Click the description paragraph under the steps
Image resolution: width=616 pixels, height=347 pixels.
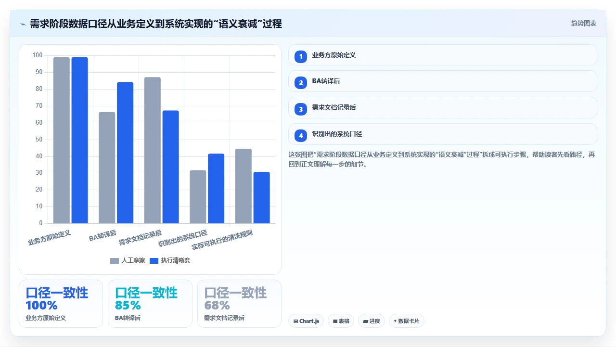[442, 159]
